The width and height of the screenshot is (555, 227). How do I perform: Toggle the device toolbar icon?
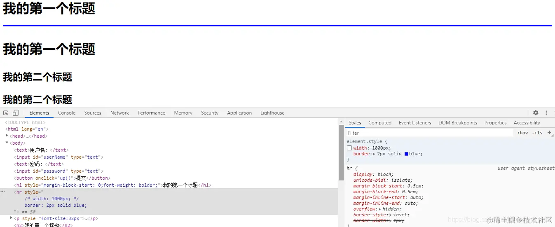[x=15, y=113]
